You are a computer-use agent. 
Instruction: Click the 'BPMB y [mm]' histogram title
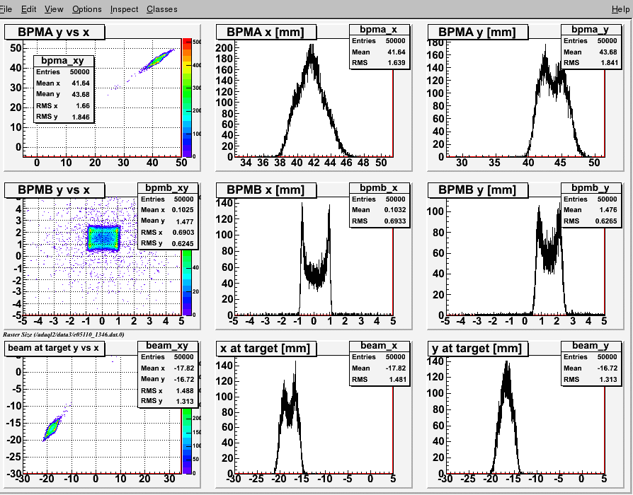coord(477,190)
